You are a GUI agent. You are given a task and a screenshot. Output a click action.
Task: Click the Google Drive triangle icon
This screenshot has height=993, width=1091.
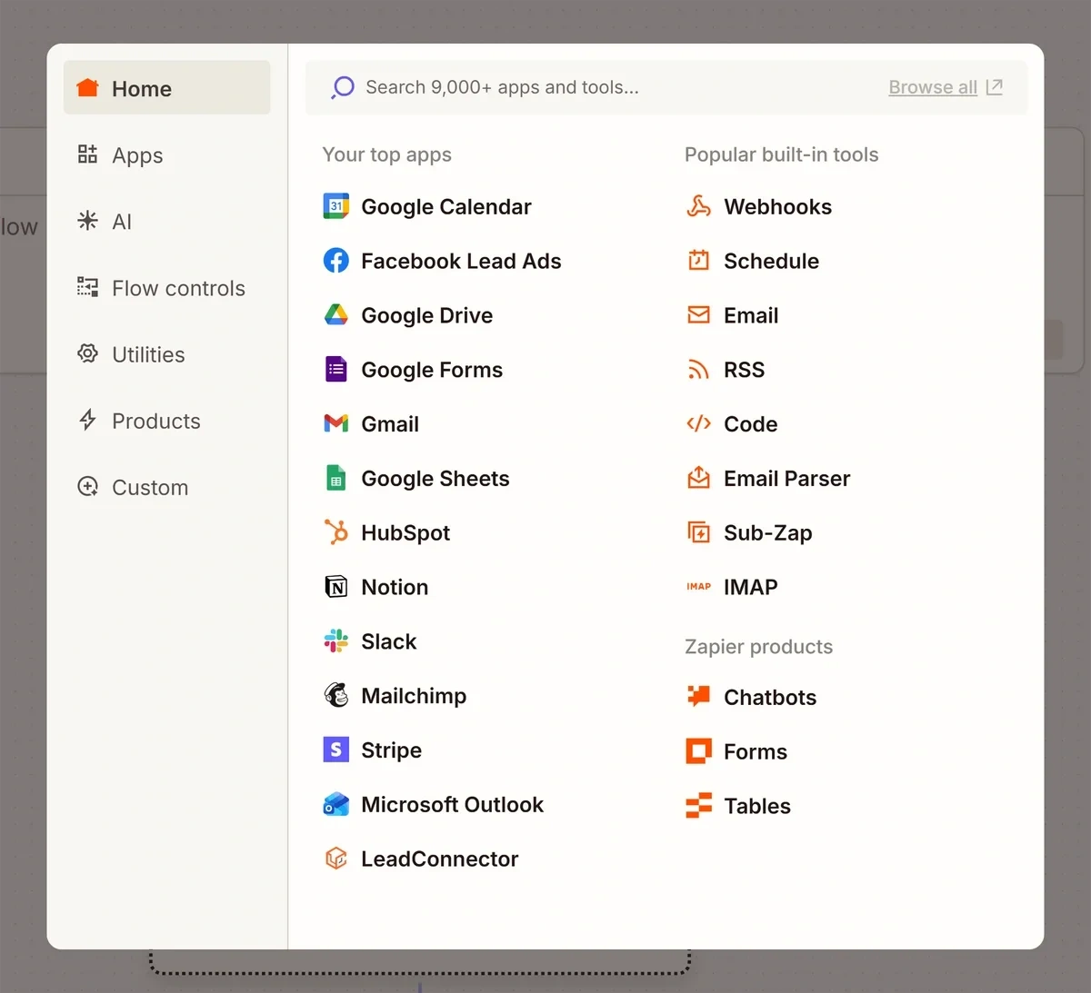coord(336,315)
